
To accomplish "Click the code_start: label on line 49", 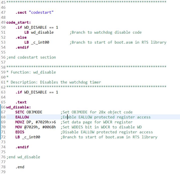I will (19, 22).
